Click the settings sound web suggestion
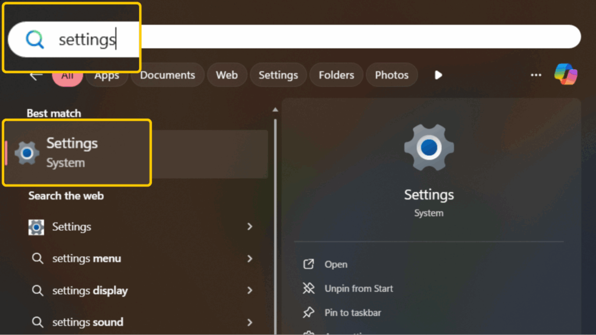The height and width of the screenshot is (335, 596). [87, 322]
